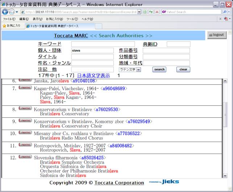
Task: Open the ファイル(F) menu
Action: tap(9, 19)
